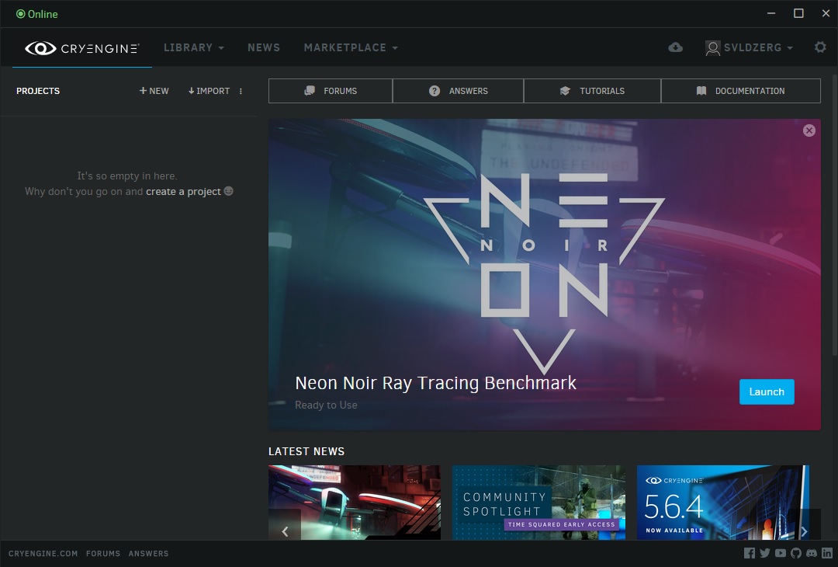Open the footer Answers link
The height and width of the screenshot is (567, 838).
point(148,554)
